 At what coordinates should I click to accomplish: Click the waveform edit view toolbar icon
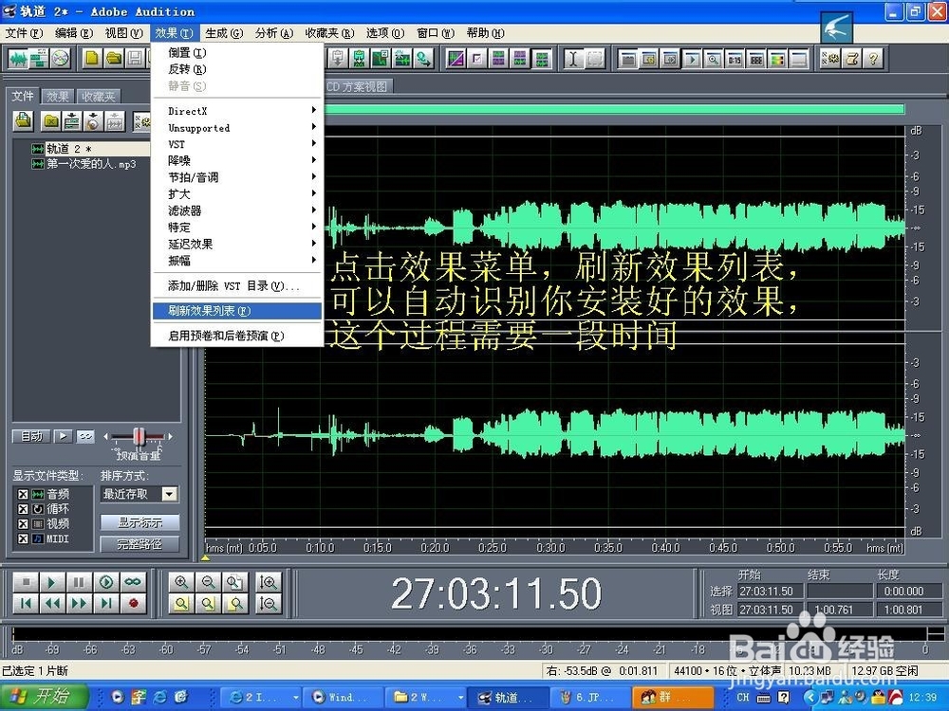18,59
